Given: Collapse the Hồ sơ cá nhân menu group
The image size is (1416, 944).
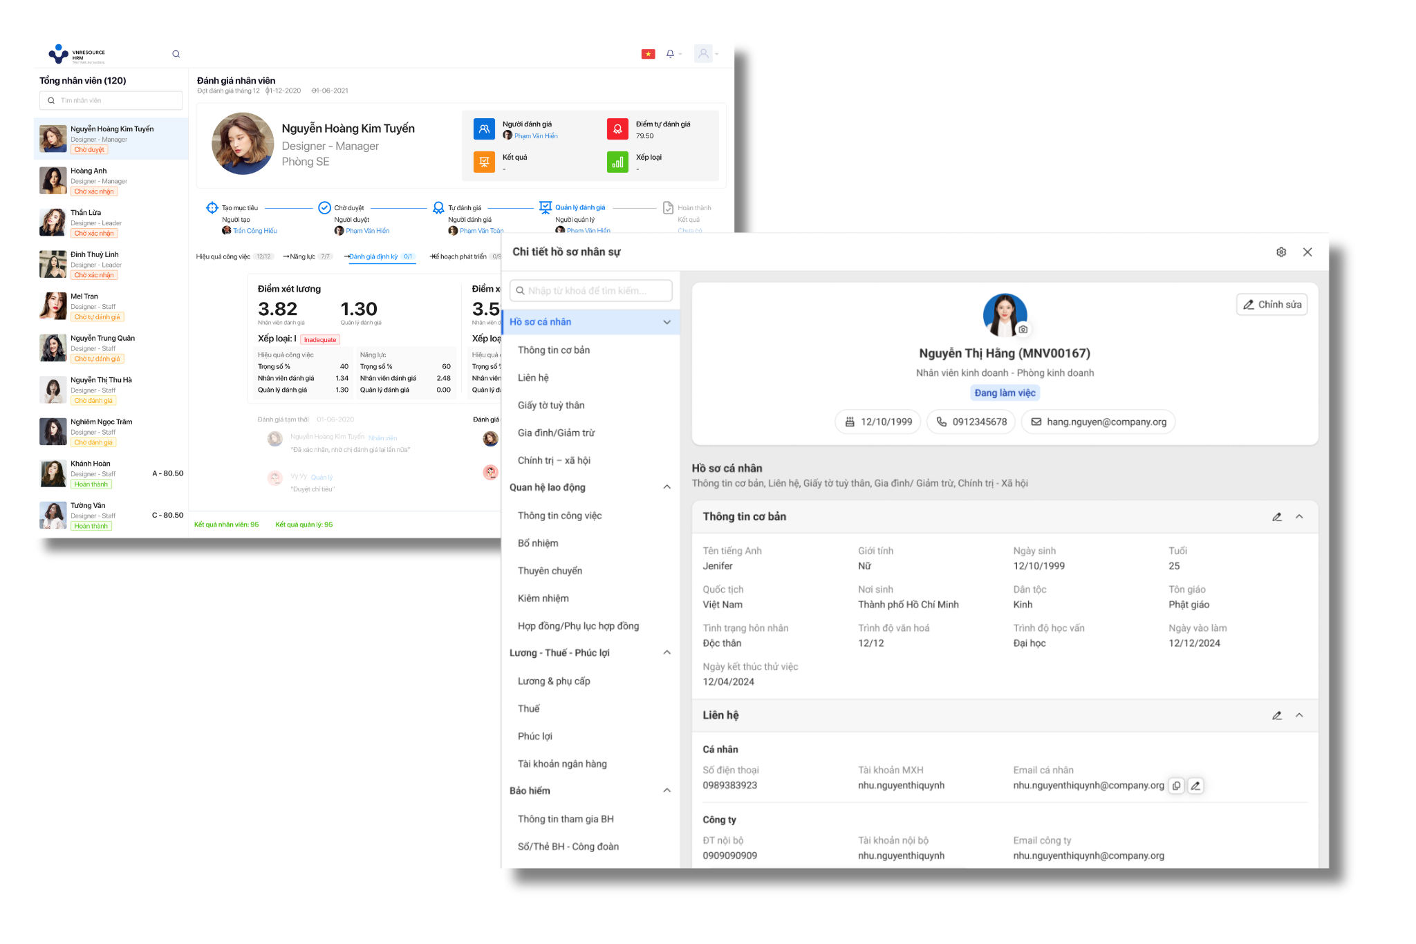Looking at the screenshot, I should click(667, 322).
